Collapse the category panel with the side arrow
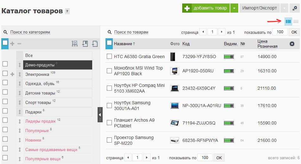 [100, 115]
